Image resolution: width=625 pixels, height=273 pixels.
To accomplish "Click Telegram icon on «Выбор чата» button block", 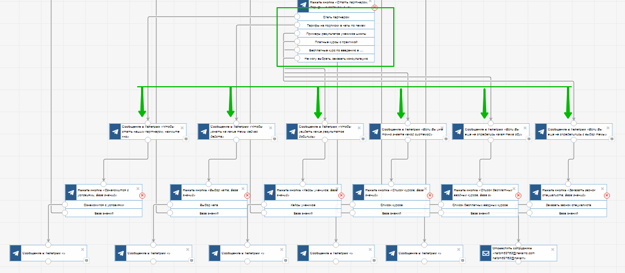I will tap(176, 192).
